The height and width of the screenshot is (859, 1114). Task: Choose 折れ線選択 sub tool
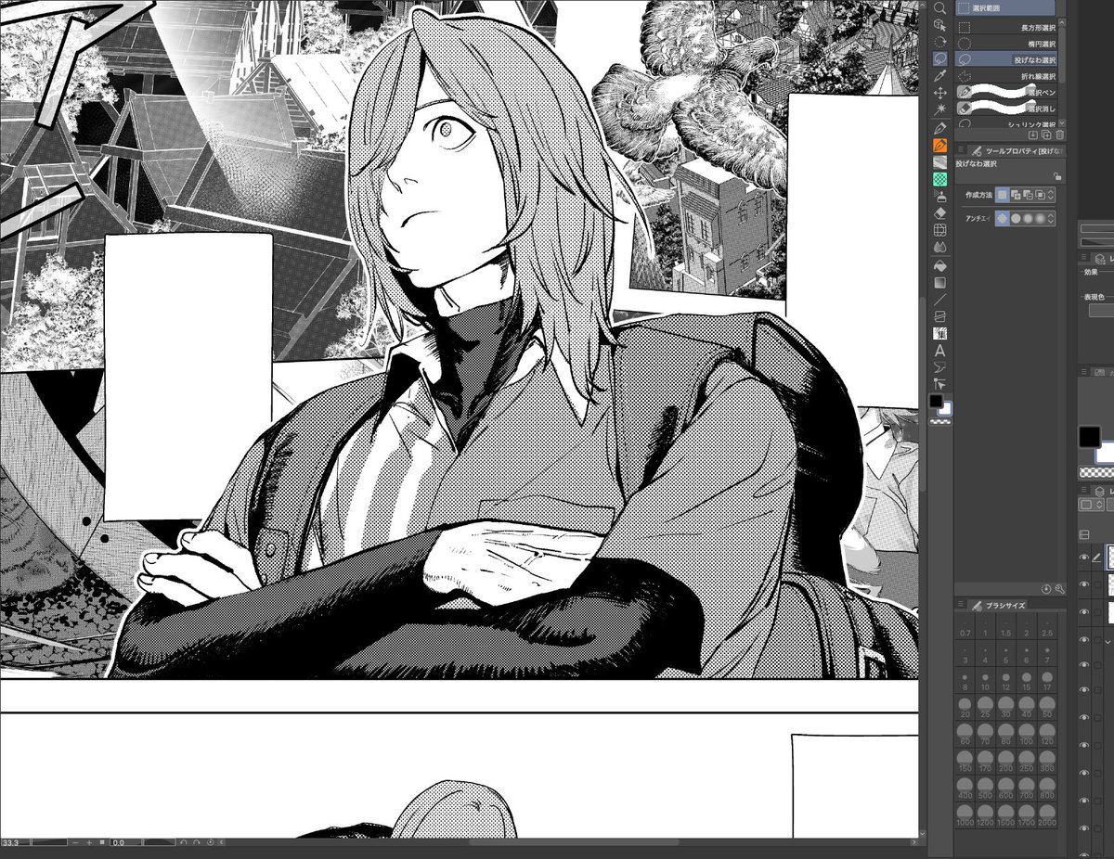tap(1006, 76)
